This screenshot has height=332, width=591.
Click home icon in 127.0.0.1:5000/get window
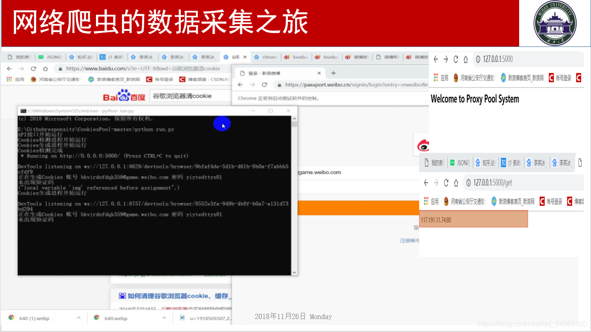tap(456, 183)
